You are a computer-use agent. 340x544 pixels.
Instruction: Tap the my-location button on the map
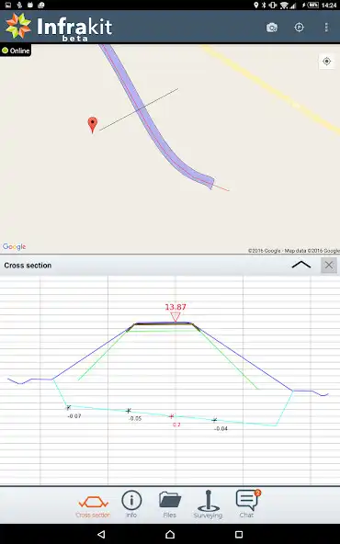click(x=326, y=62)
